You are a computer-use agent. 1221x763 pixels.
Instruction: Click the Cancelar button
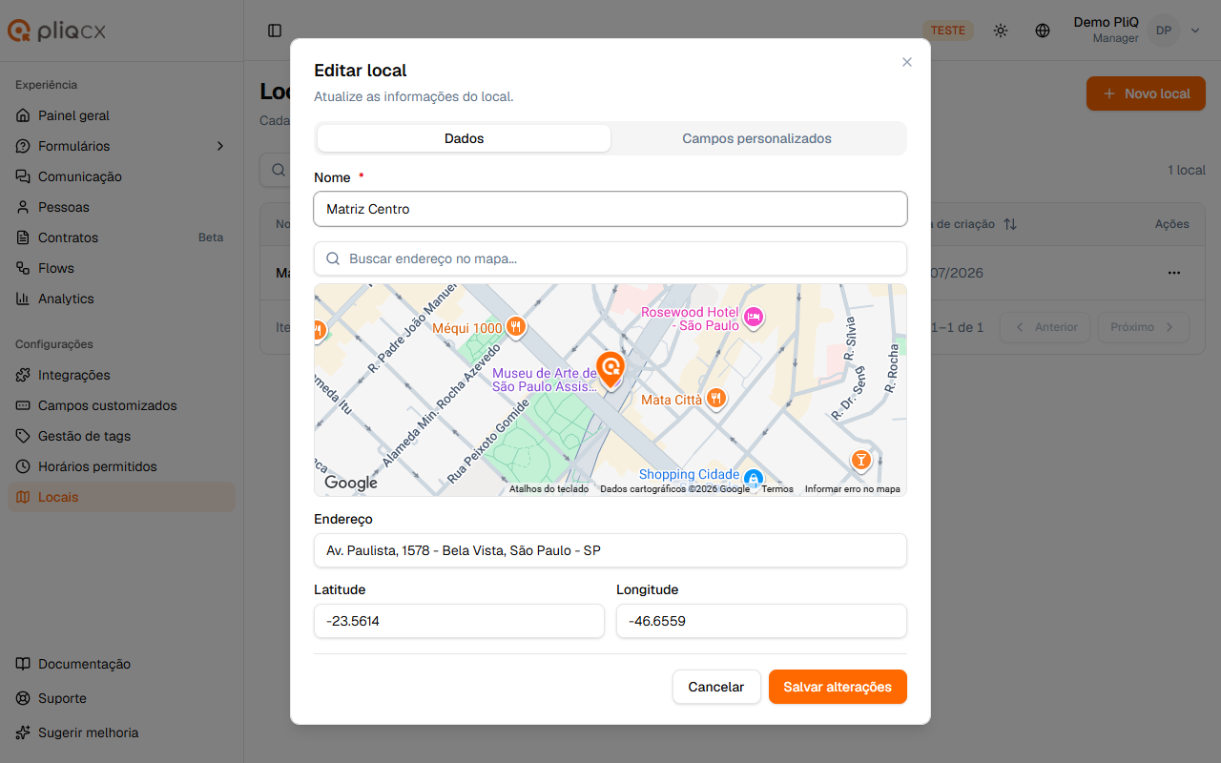(x=716, y=687)
